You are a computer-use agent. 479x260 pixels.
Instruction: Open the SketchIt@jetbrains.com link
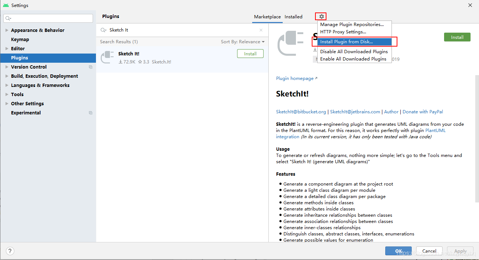[x=355, y=112]
